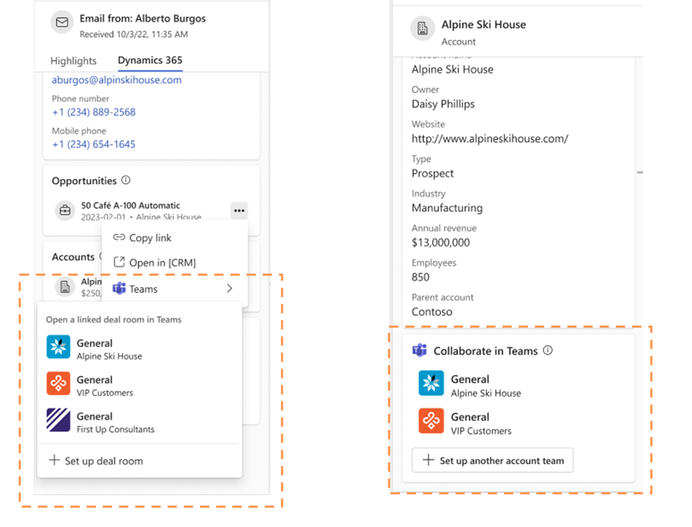
Task: Click the chain link icon next to Copy link
Action: [x=119, y=238]
